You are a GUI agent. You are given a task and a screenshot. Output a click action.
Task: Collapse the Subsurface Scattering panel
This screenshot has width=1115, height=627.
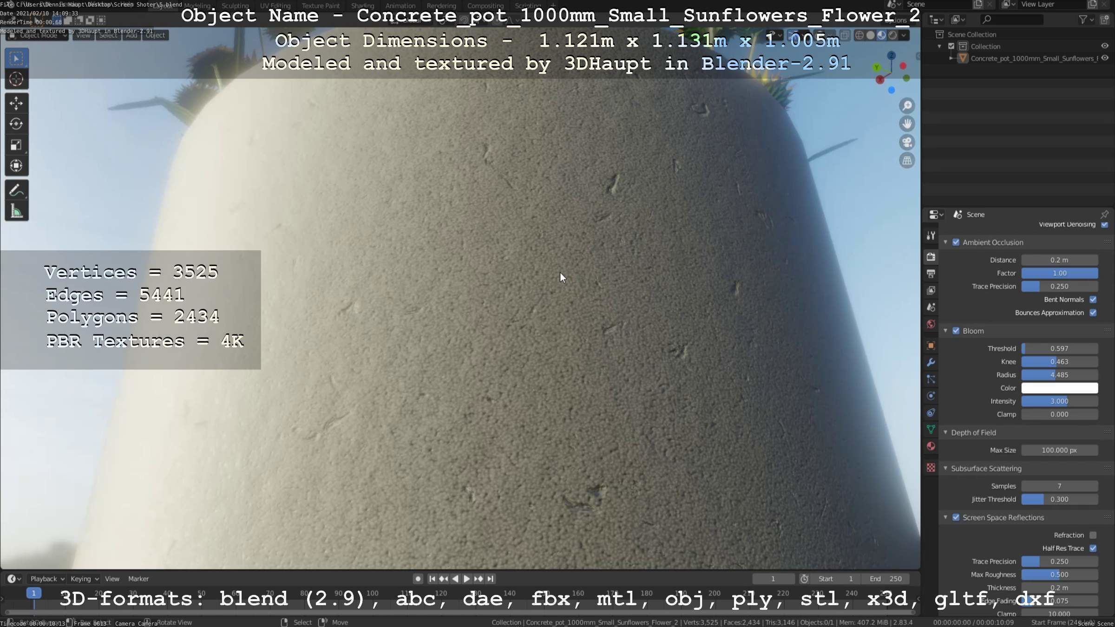coord(945,468)
